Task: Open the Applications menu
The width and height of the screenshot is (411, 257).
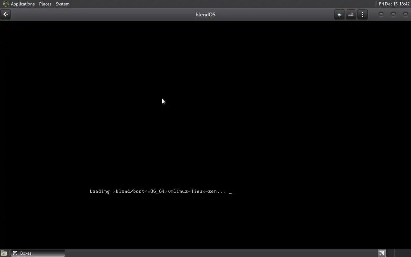Action: pyautogui.click(x=22, y=4)
